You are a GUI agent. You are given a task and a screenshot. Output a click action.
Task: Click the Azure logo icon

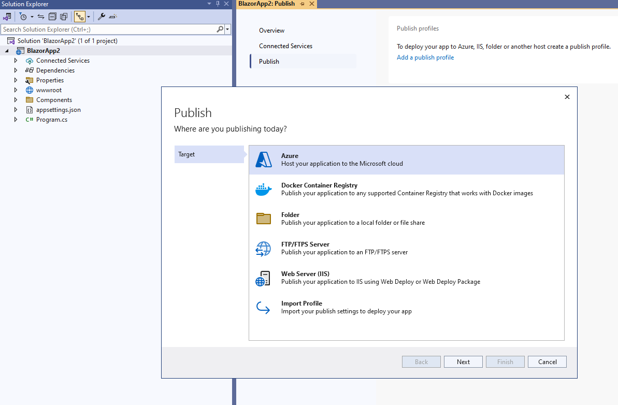coord(264,160)
